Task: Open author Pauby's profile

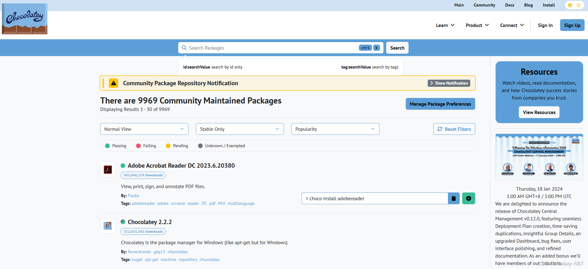Action: click(134, 196)
